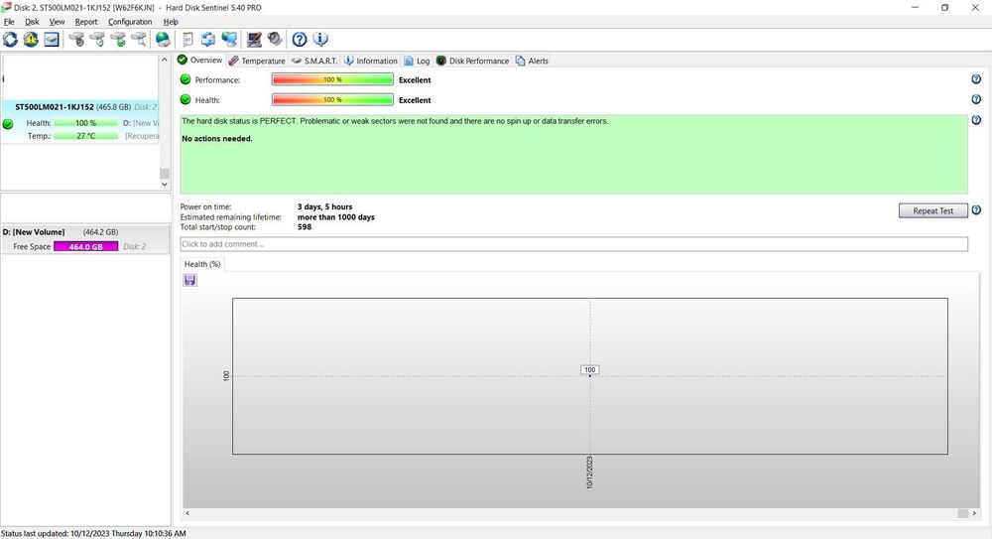This screenshot has width=992, height=539.
Task: Click the green Health 100 % bar in disk list
Action: [86, 123]
